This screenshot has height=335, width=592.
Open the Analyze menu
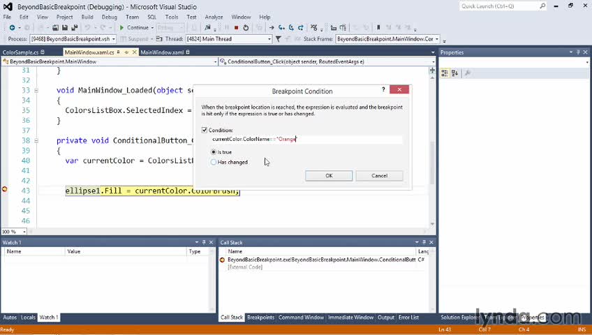point(214,17)
